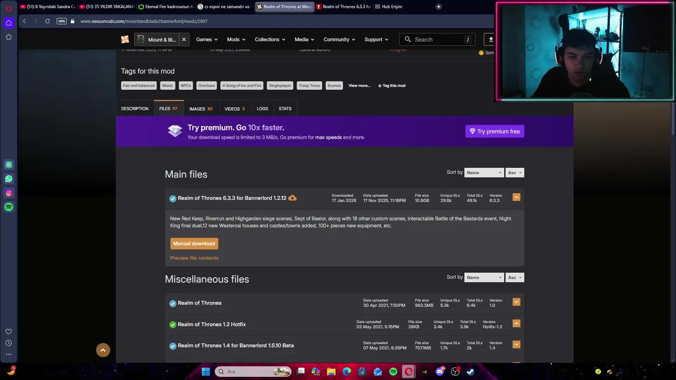The image size is (676, 380).
Task: Click Preview file contents link
Action: (194, 258)
